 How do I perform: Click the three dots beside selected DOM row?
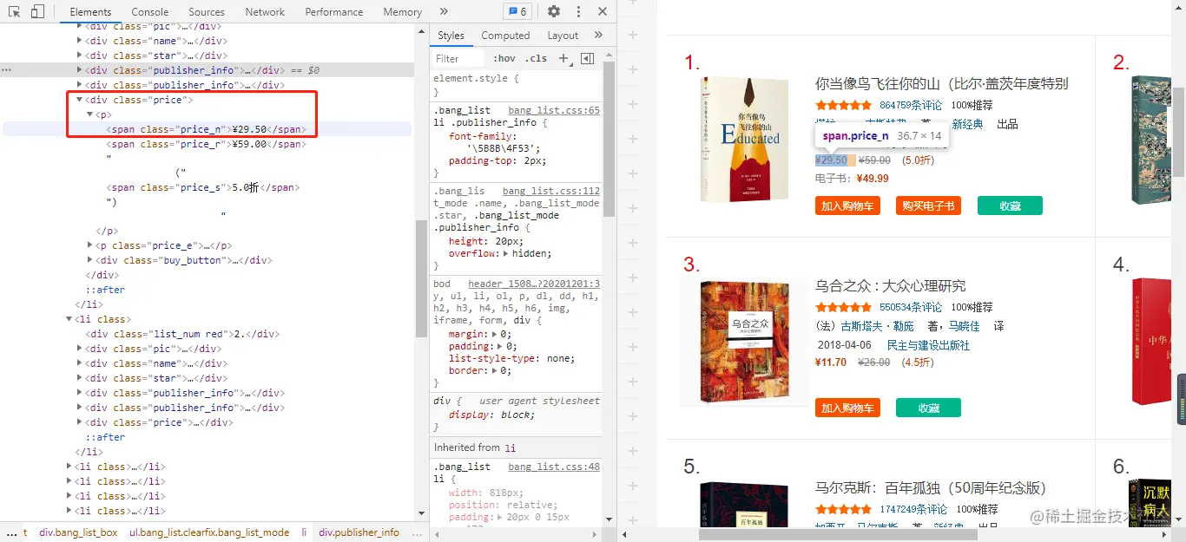point(6,70)
